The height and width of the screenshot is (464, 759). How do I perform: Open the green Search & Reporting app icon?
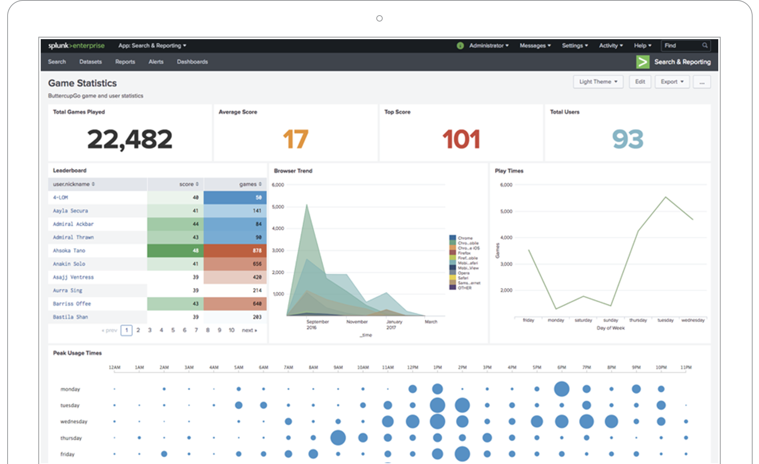pos(643,62)
